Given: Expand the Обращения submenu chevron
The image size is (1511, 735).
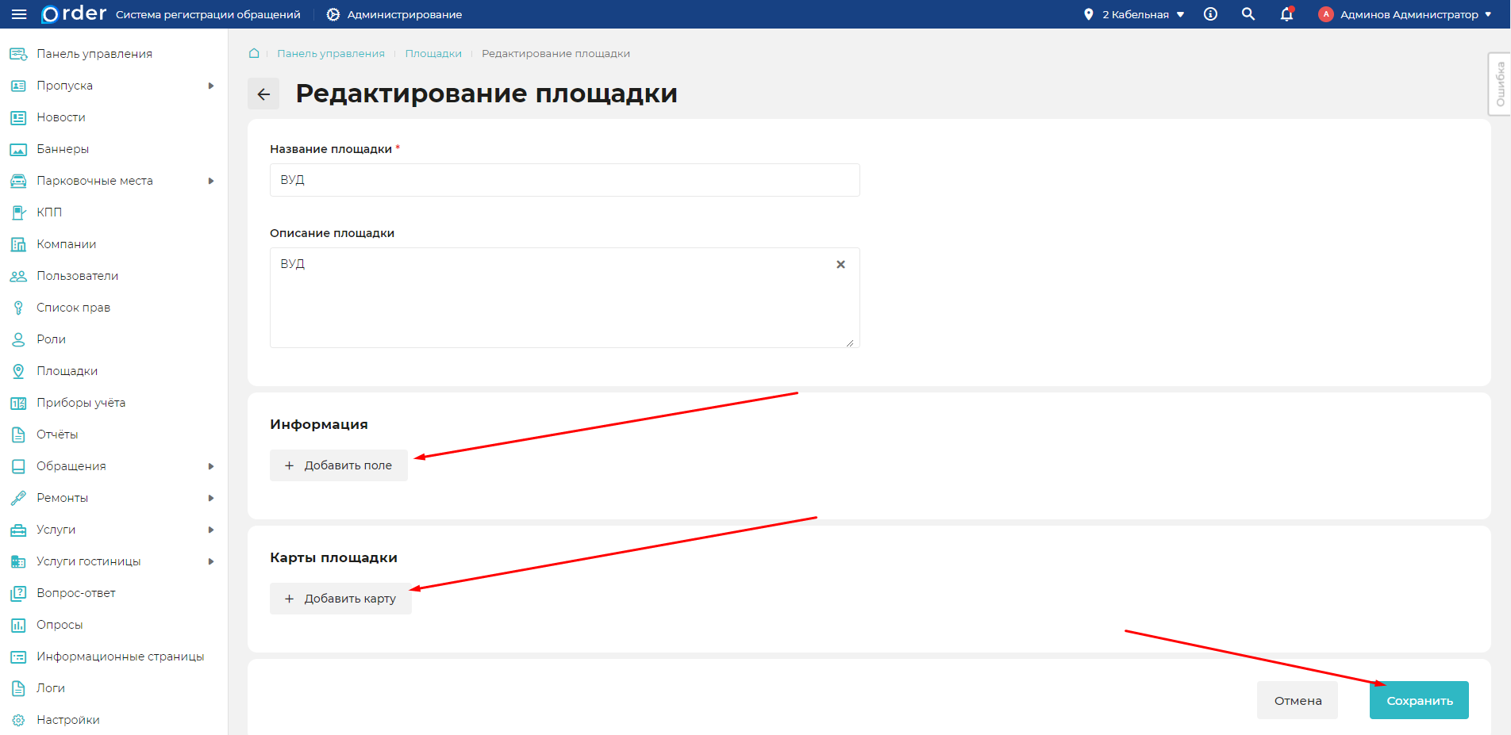Looking at the screenshot, I should (x=210, y=465).
